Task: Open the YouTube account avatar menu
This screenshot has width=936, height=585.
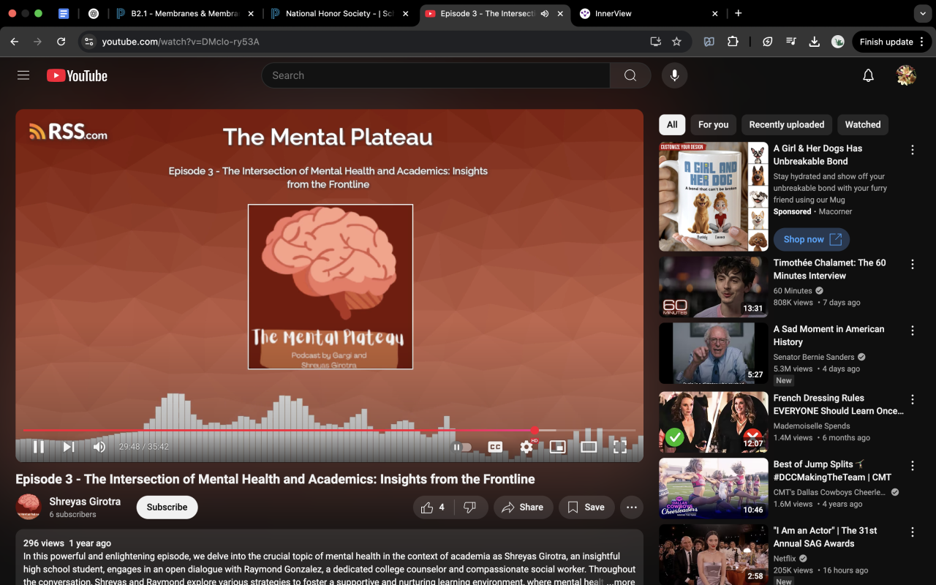Action: click(x=906, y=75)
